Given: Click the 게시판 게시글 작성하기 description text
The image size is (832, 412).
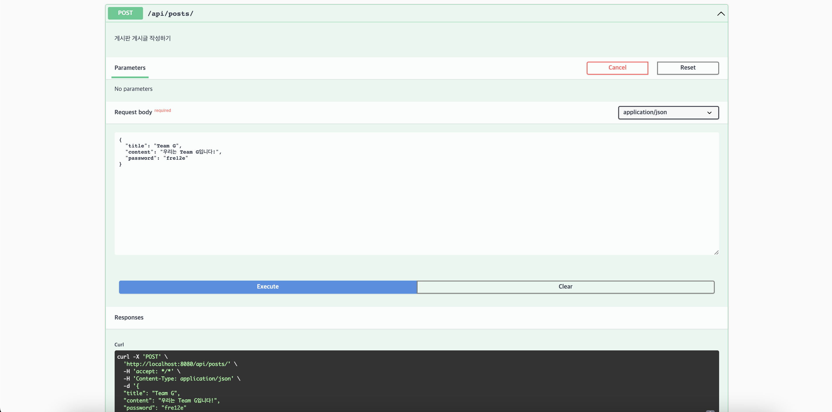Looking at the screenshot, I should tap(142, 38).
